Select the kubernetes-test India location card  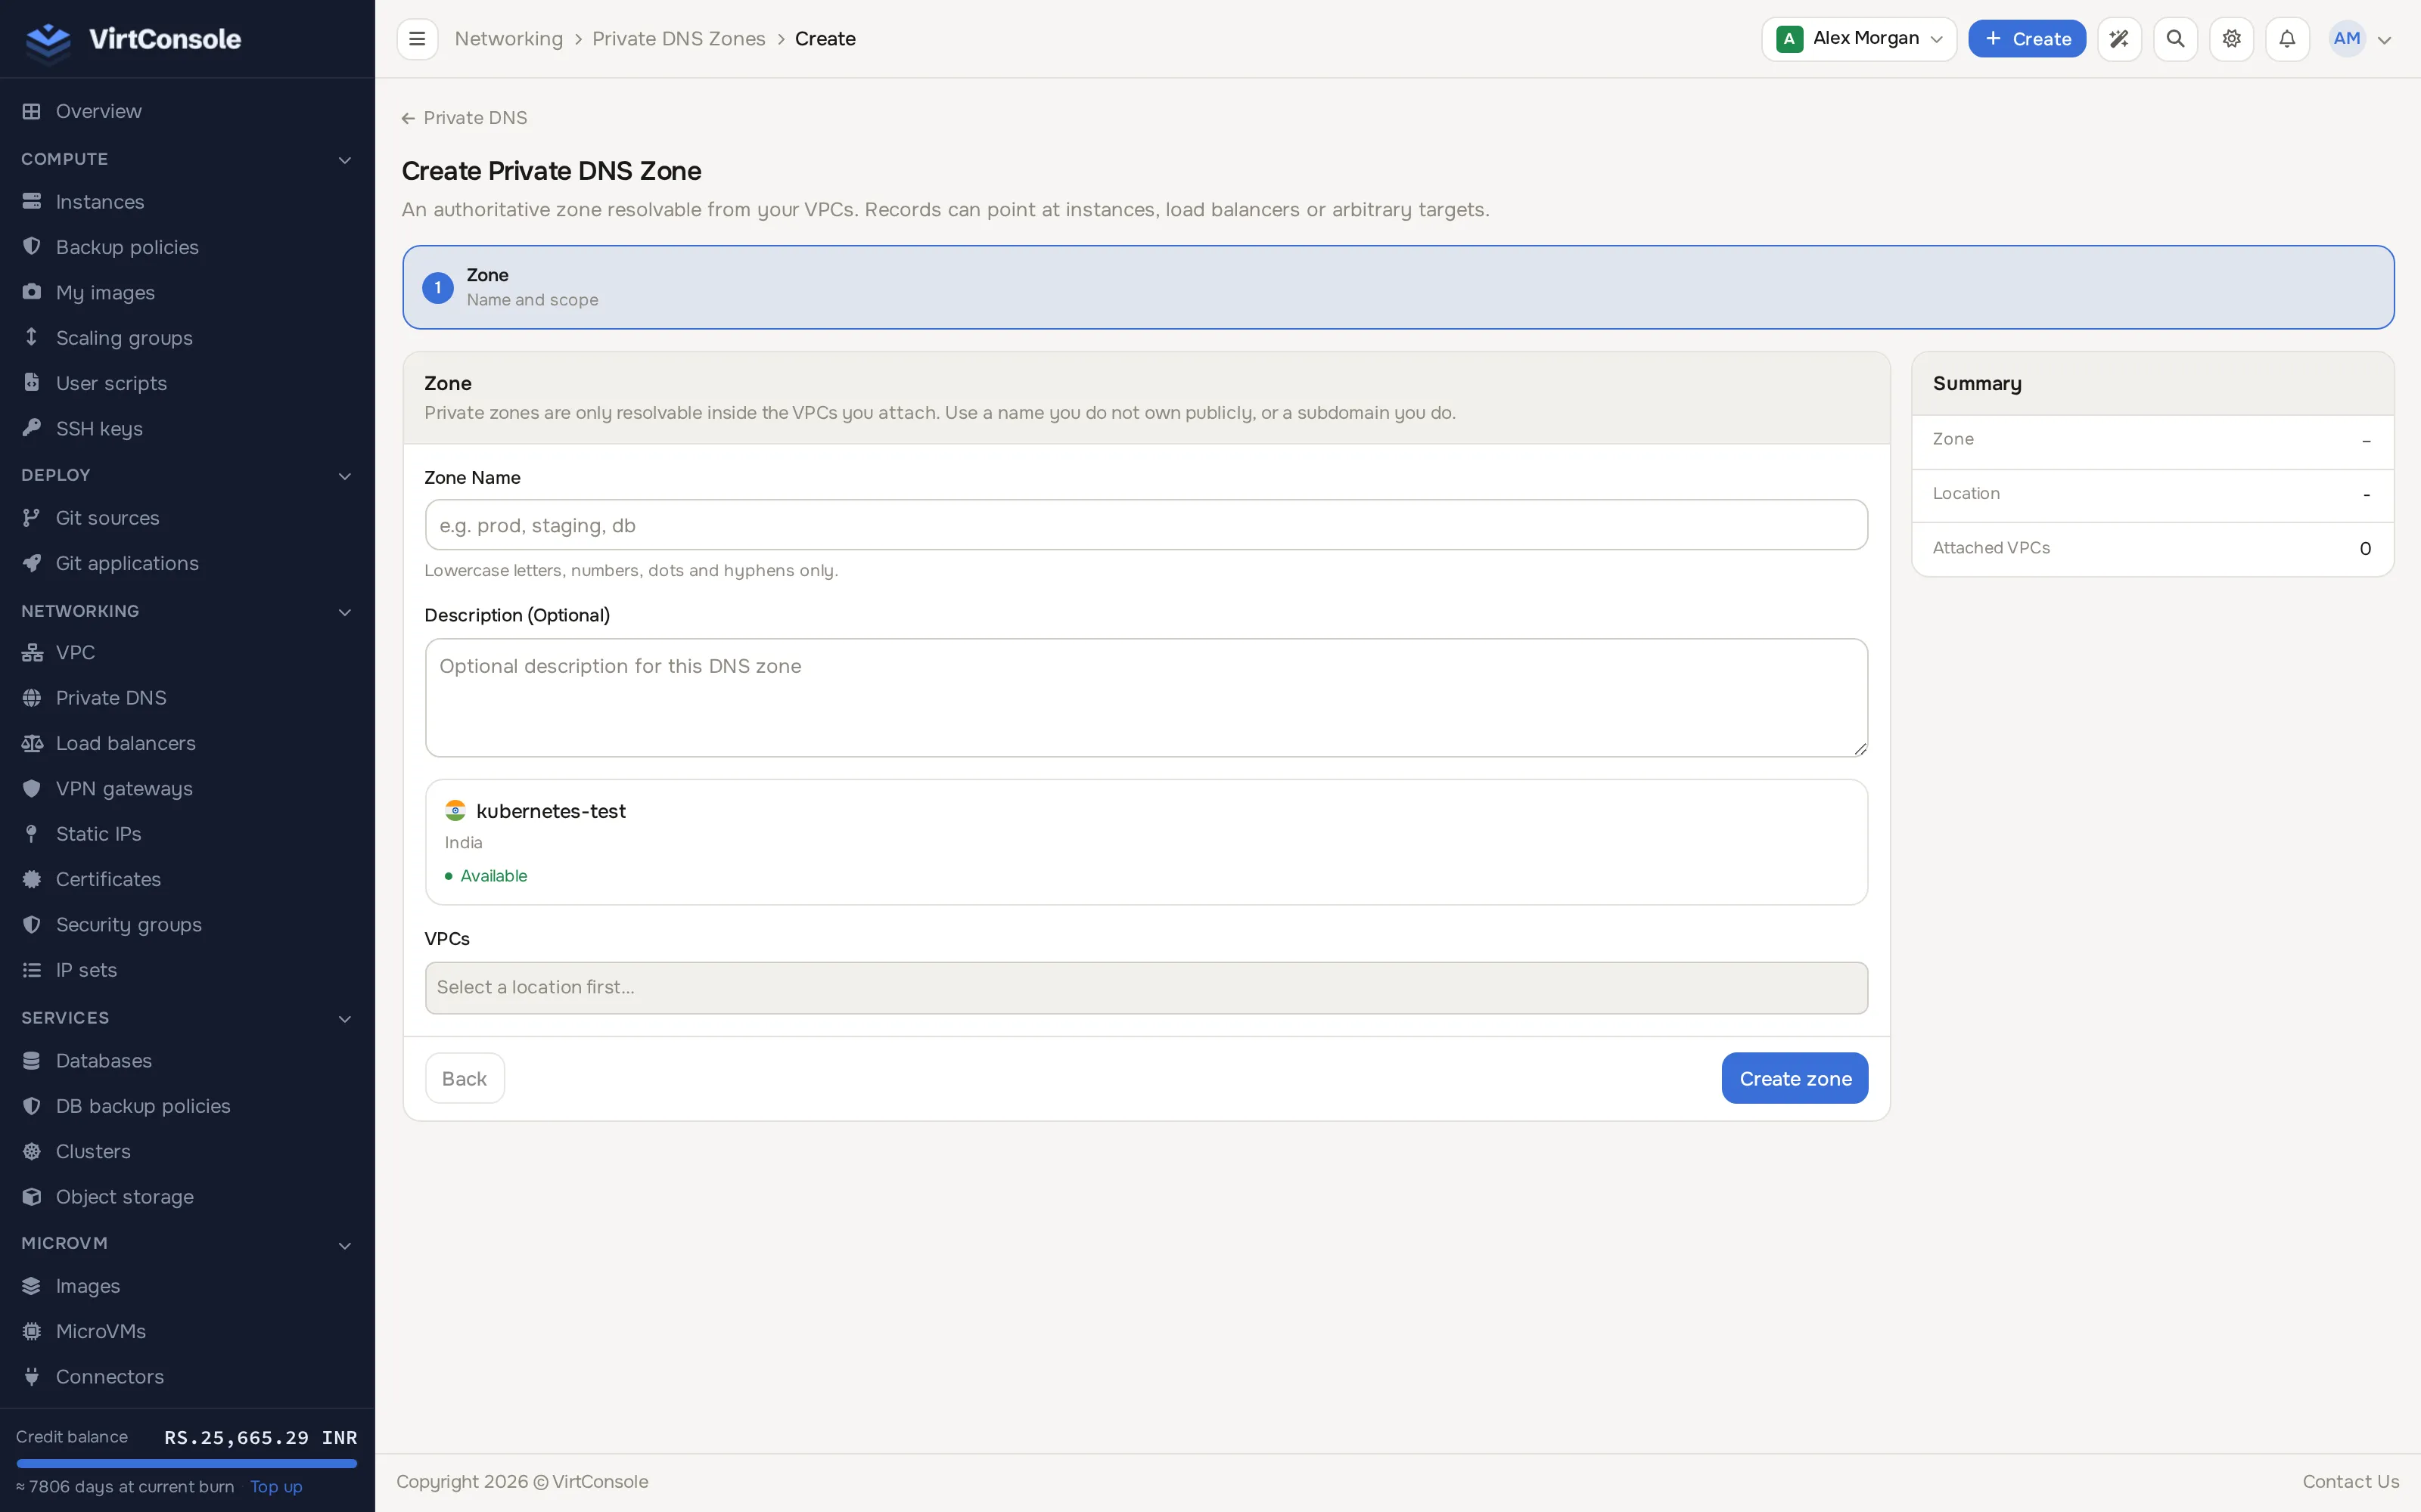coord(1145,842)
